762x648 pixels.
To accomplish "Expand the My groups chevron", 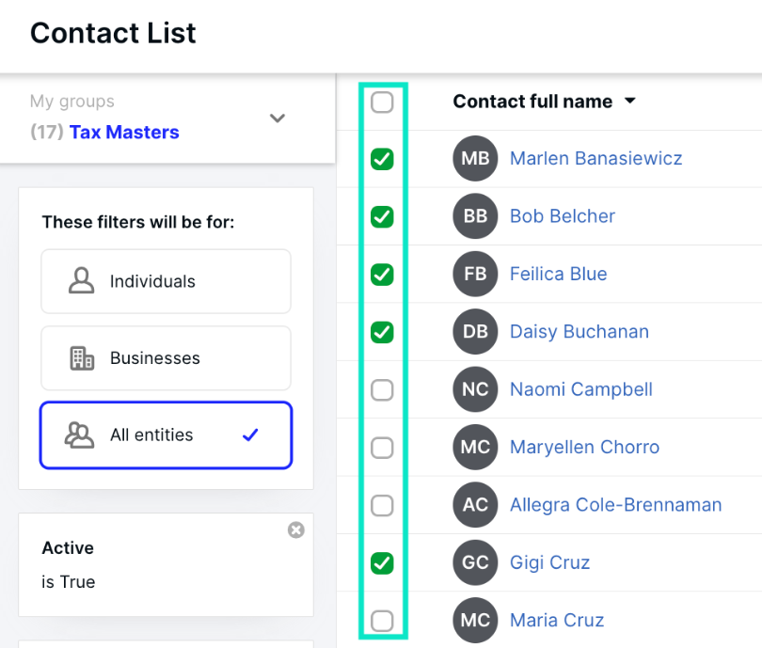I will [278, 119].
